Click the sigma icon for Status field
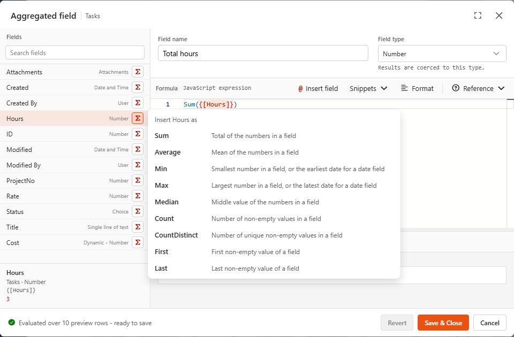 [x=138, y=211]
